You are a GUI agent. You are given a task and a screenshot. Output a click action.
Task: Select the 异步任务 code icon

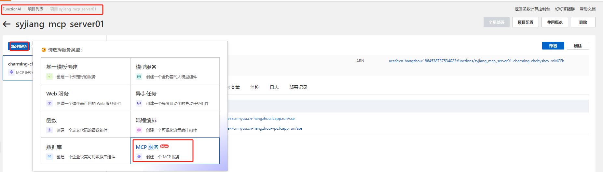(x=139, y=103)
